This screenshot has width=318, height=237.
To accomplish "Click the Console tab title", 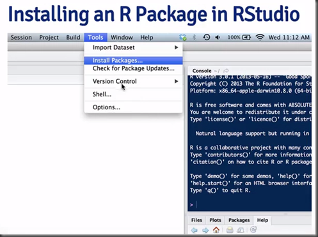I will click(202, 71).
